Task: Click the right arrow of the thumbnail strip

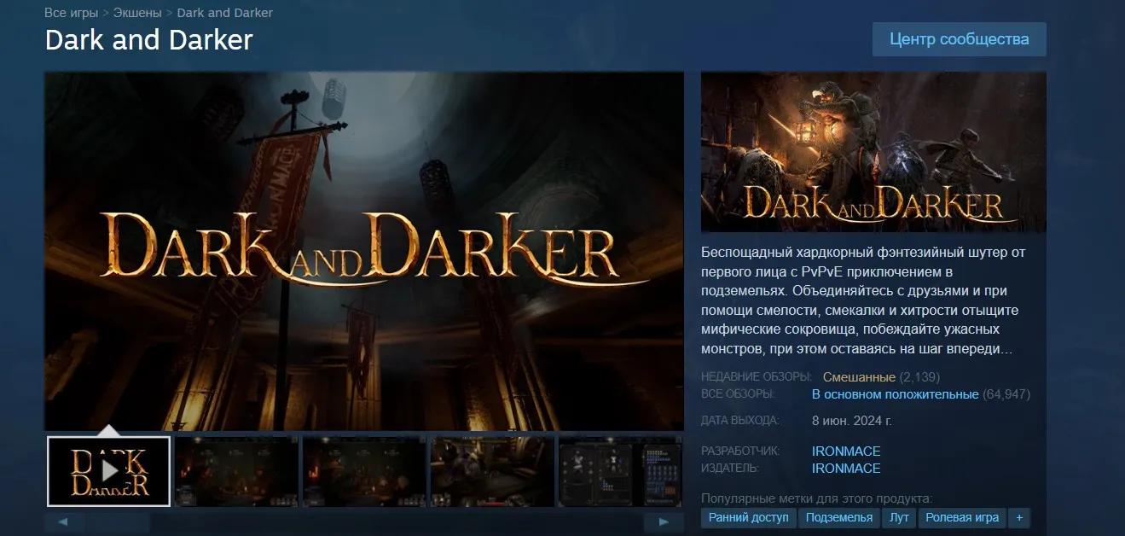Action: point(664,521)
